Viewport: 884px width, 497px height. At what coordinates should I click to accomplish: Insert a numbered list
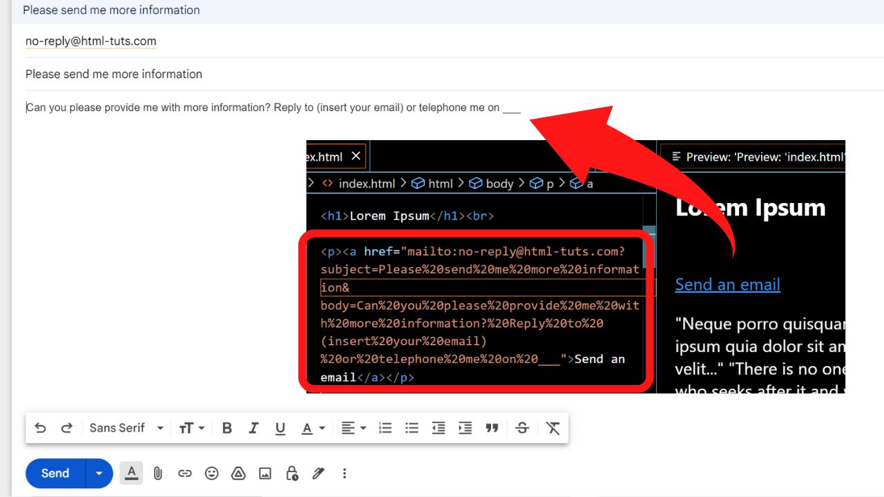click(385, 428)
